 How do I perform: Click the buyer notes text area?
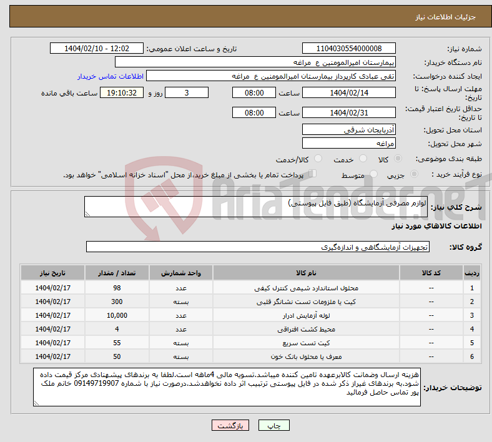pyautogui.click(x=227, y=387)
